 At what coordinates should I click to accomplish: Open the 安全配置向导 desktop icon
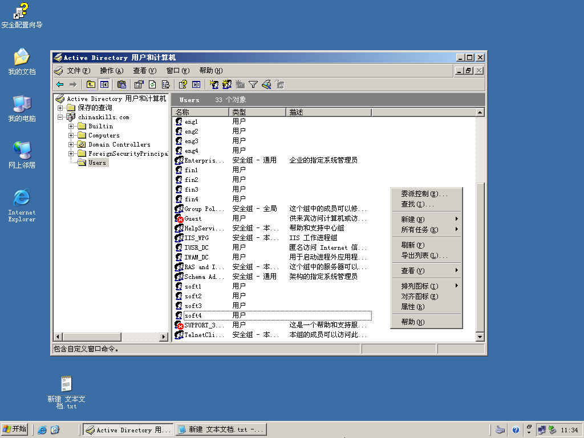pyautogui.click(x=22, y=15)
